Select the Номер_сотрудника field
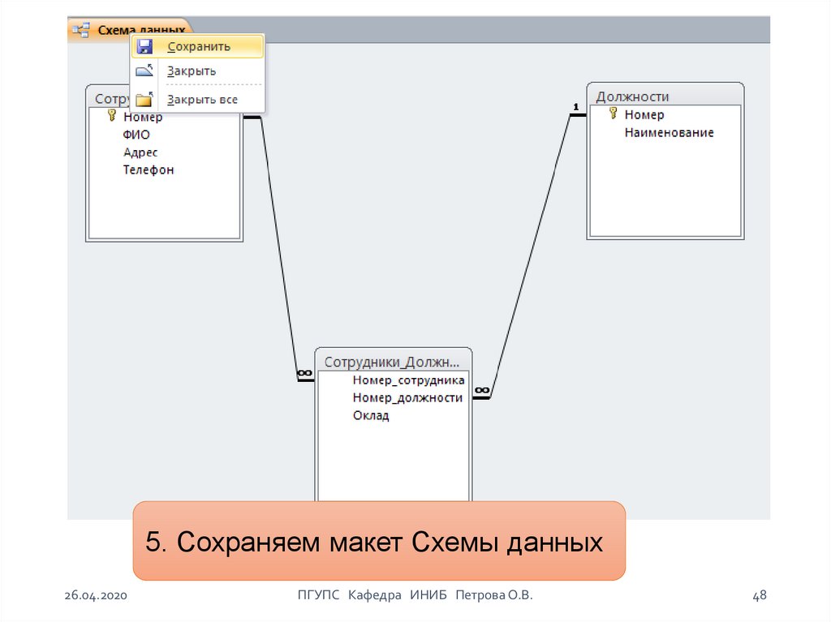Screen dimensions: 831x622 (x=408, y=380)
